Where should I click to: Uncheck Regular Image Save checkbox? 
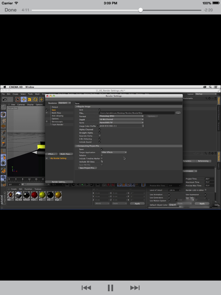coord(99,110)
